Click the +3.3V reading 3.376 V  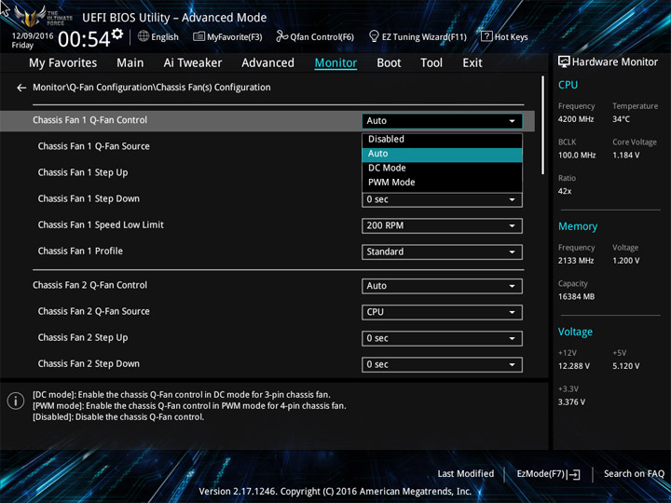pos(571,402)
